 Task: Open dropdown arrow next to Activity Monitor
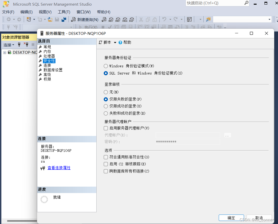[x=200, y=19]
